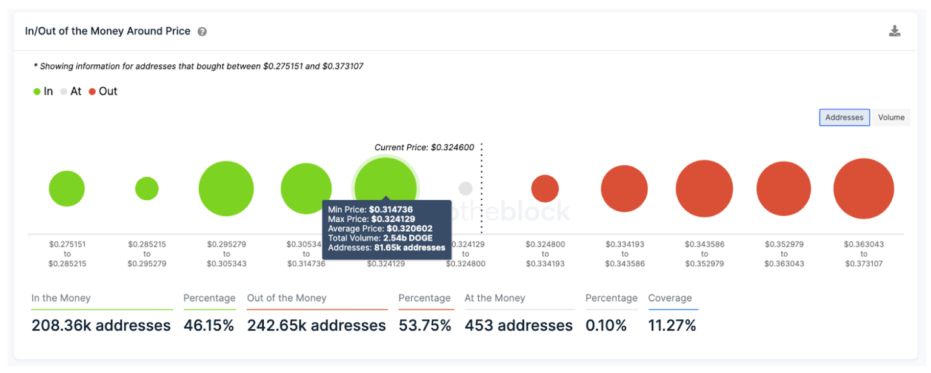Screen dimensions: 931x373
Task: Click the In the Money heading
Action: [x=61, y=298]
